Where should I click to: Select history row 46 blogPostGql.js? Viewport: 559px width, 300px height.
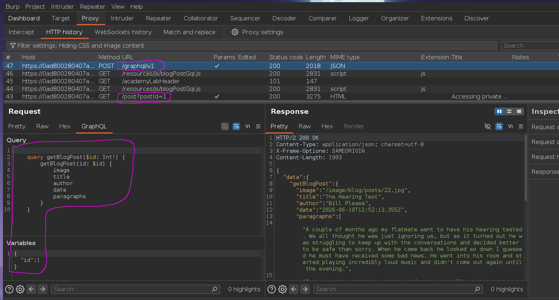tap(281, 73)
